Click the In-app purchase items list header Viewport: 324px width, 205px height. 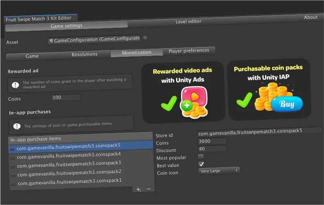click(x=80, y=138)
